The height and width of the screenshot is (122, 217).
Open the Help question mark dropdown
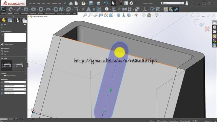click(196, 3)
